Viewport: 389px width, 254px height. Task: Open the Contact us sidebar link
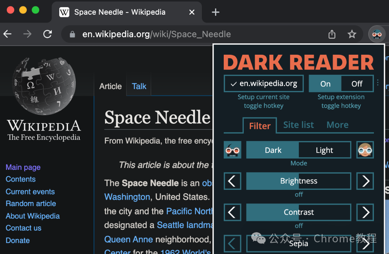point(23,228)
